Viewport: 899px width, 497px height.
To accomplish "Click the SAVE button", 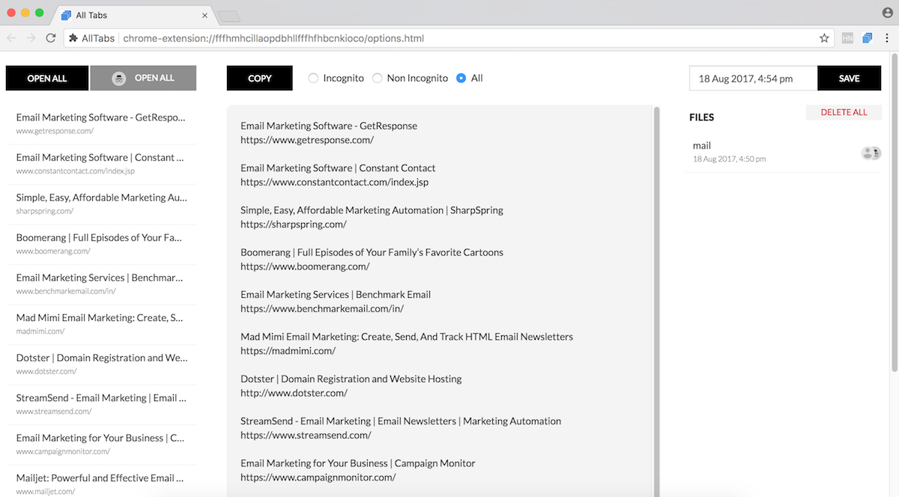I will pyautogui.click(x=850, y=78).
